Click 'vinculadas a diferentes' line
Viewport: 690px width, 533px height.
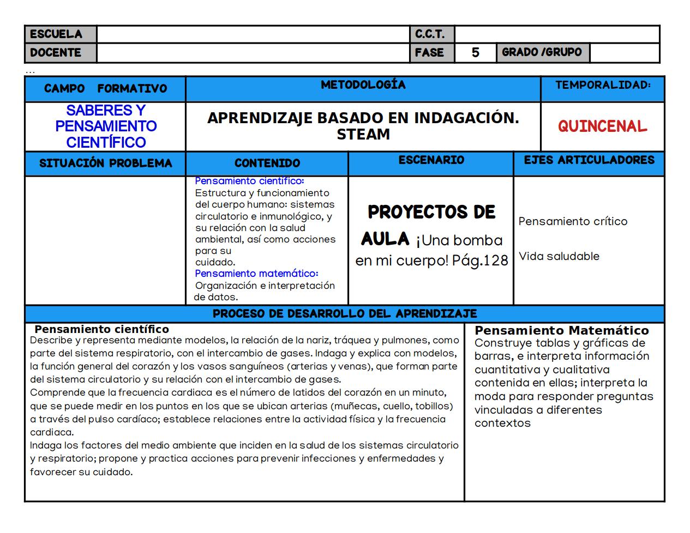[538, 410]
